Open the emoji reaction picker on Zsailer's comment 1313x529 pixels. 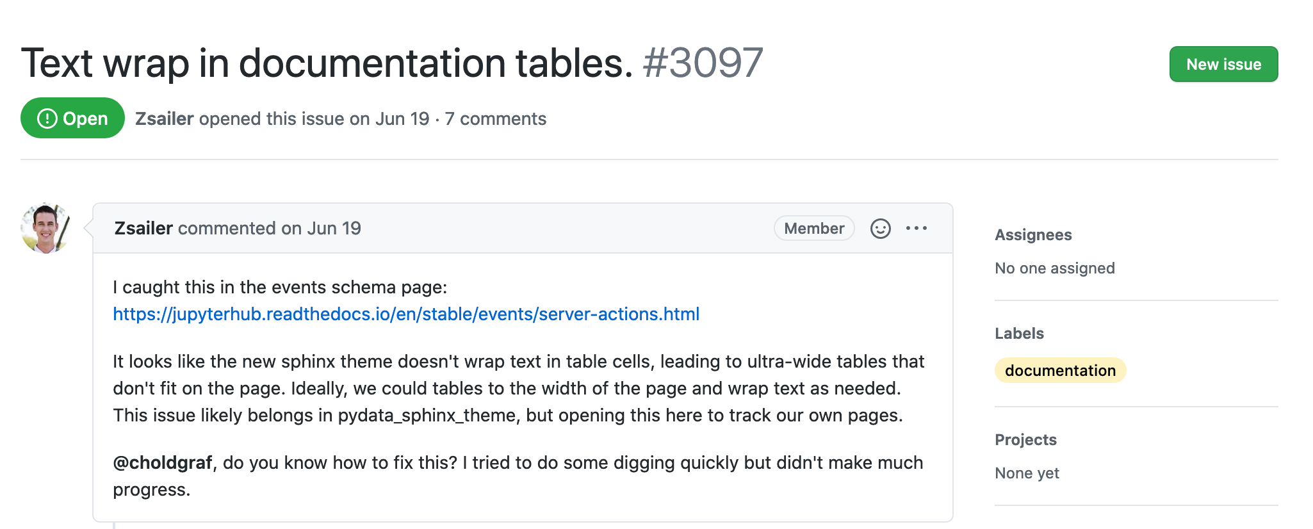880,228
